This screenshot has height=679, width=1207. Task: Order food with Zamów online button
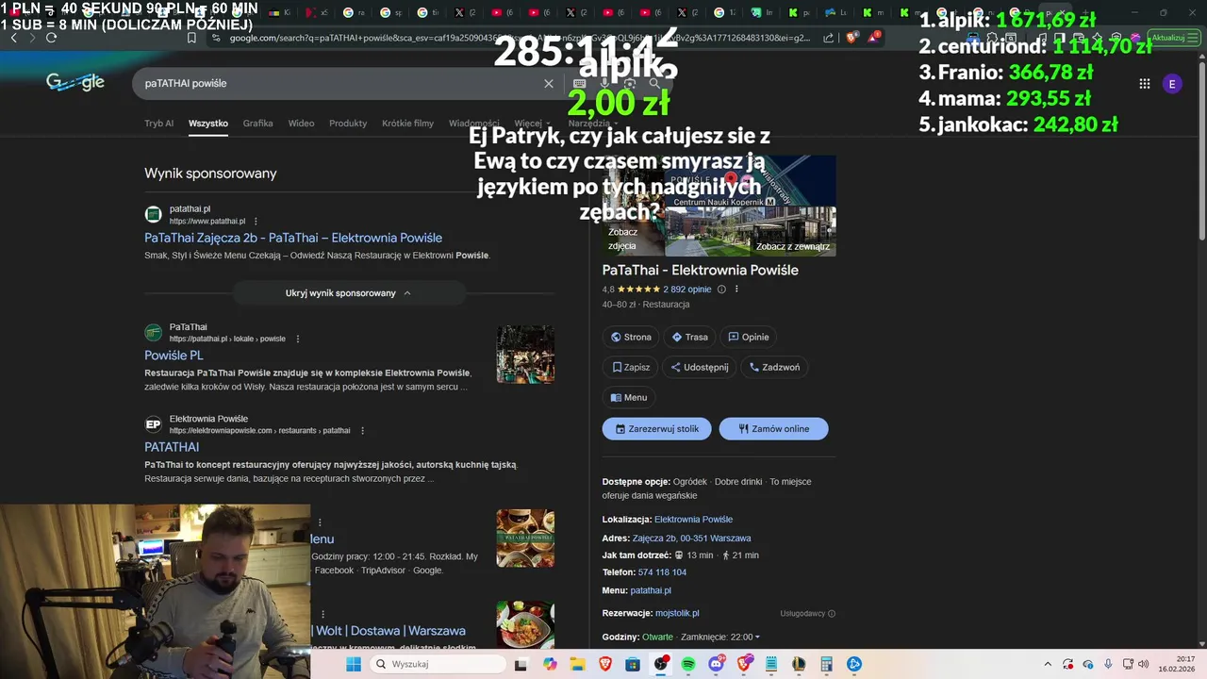[773, 429]
